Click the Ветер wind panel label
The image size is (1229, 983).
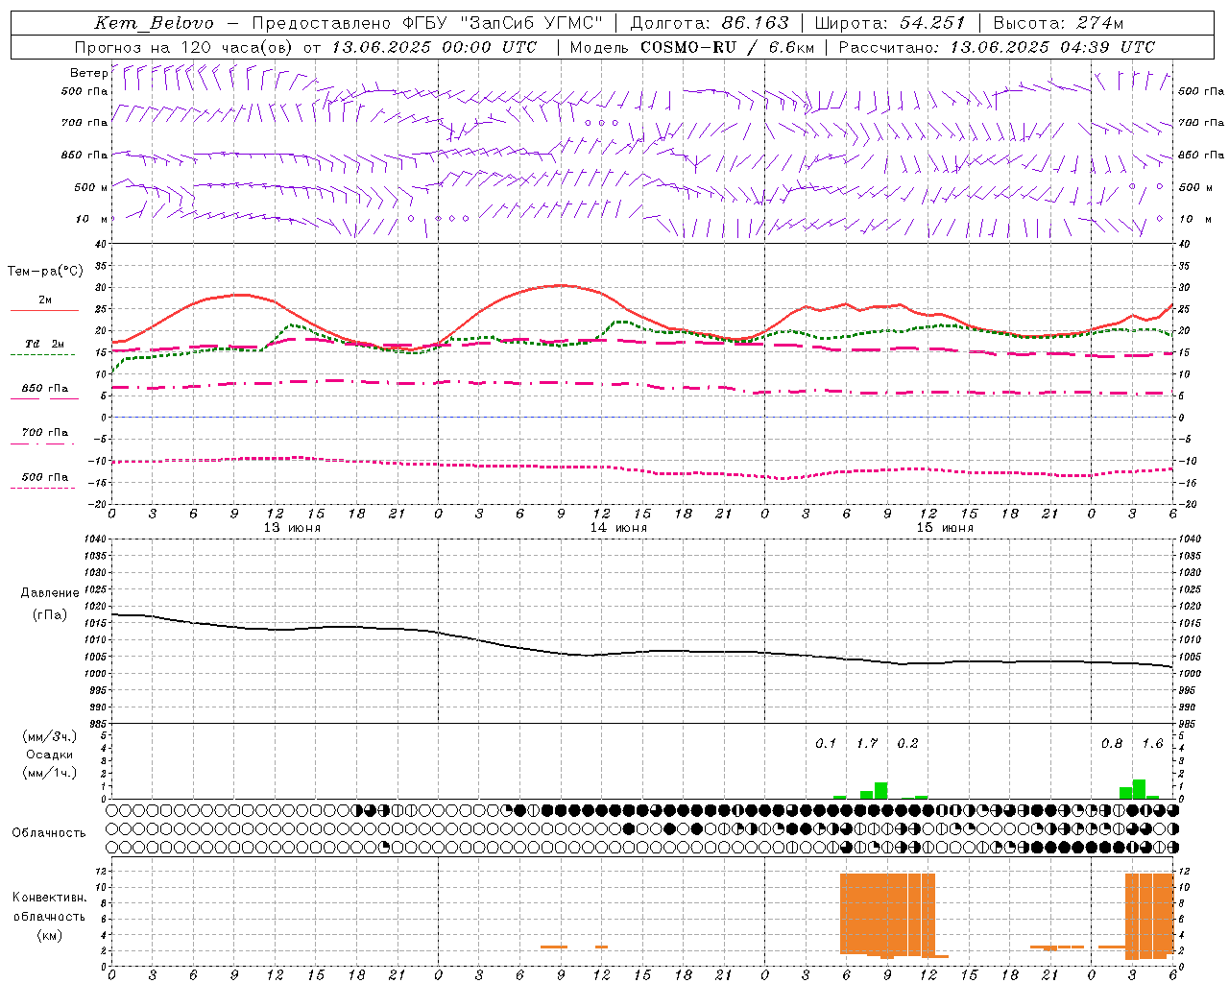tap(88, 72)
